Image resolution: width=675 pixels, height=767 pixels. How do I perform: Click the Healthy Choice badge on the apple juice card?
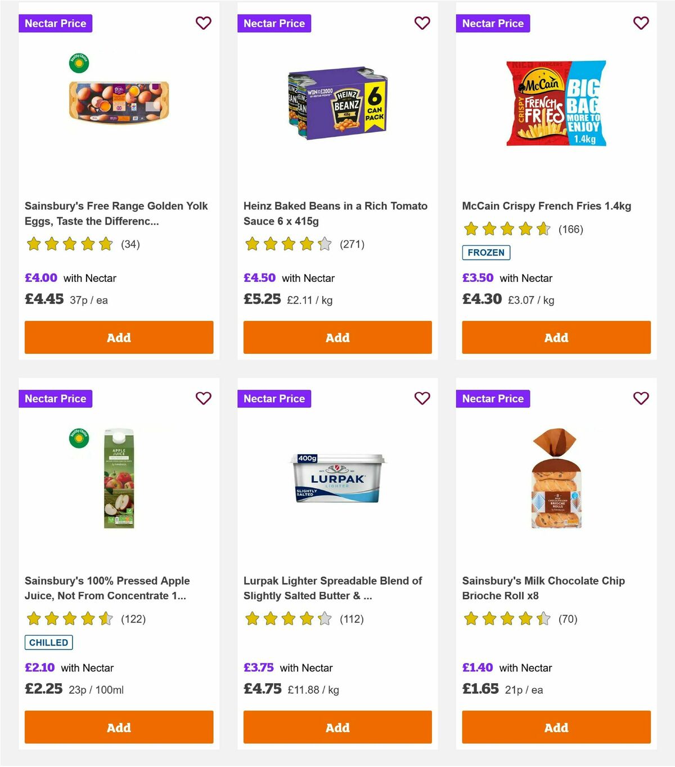pos(78,438)
